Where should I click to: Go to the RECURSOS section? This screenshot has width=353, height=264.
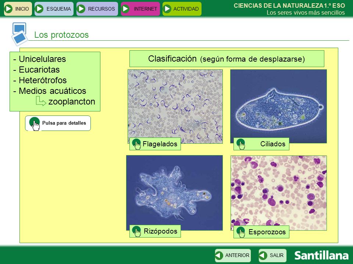point(97,9)
